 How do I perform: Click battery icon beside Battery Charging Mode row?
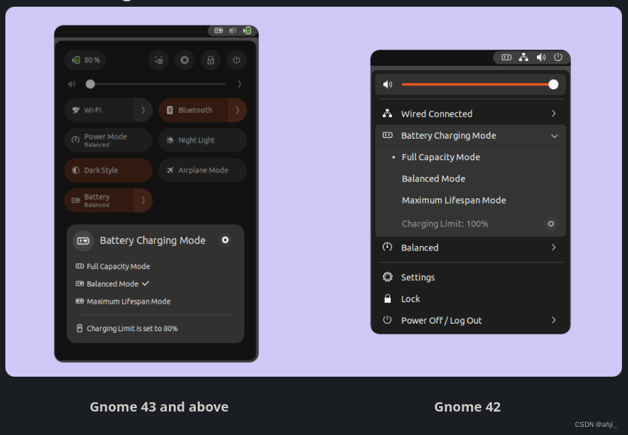(x=387, y=135)
